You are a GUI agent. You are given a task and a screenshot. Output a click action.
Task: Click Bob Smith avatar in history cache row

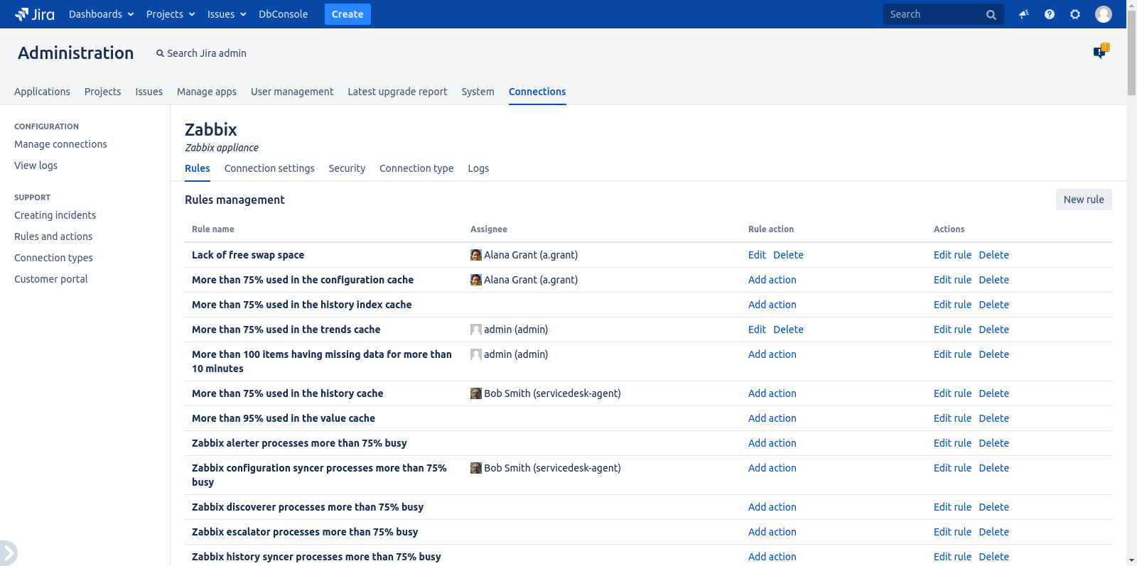coord(476,393)
